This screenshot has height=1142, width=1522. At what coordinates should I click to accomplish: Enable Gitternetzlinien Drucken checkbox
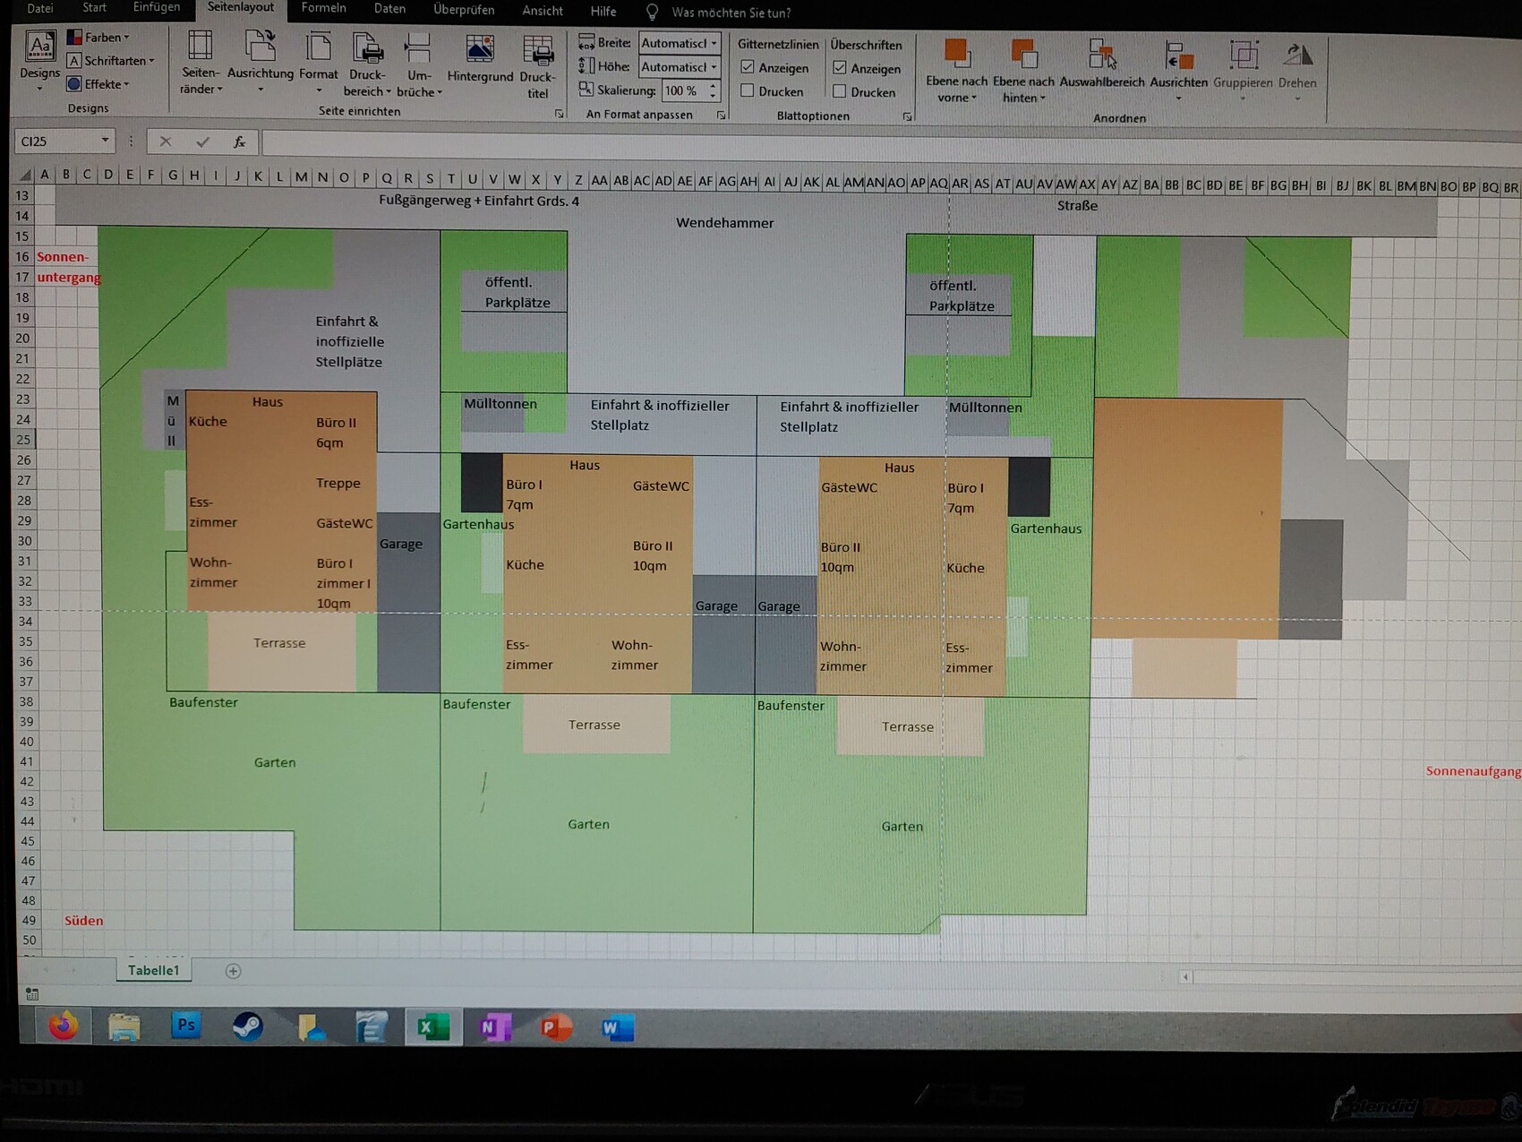pos(748,90)
